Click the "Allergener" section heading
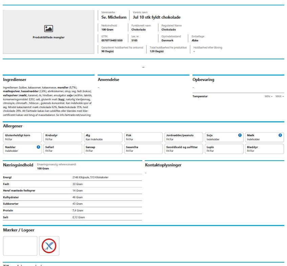The height and width of the screenshot is (266, 287). pos(13,126)
